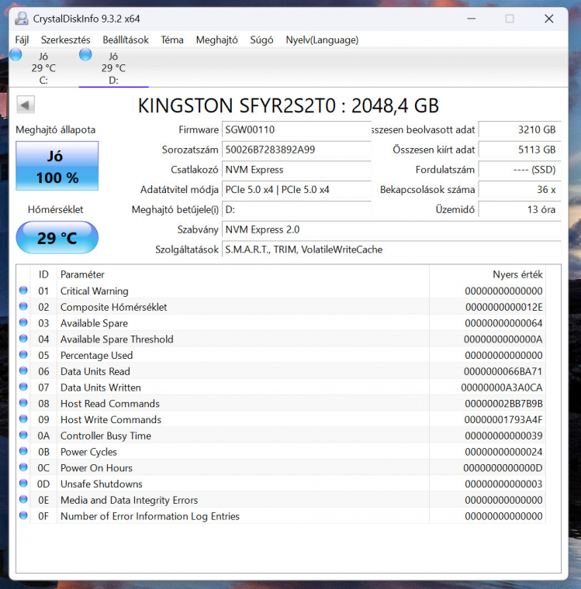The image size is (581, 589).
Task: Open the Fájl menu
Action: point(22,40)
